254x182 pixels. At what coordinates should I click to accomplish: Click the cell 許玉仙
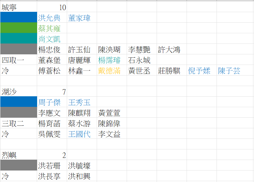click(x=82, y=49)
